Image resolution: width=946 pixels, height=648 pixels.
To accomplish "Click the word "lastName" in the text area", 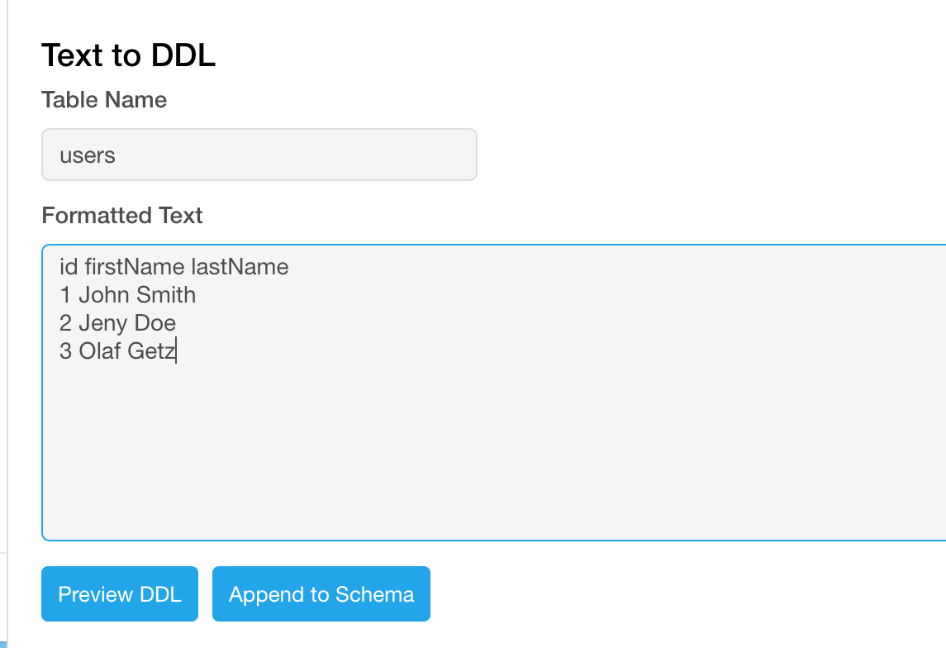I will [x=240, y=267].
